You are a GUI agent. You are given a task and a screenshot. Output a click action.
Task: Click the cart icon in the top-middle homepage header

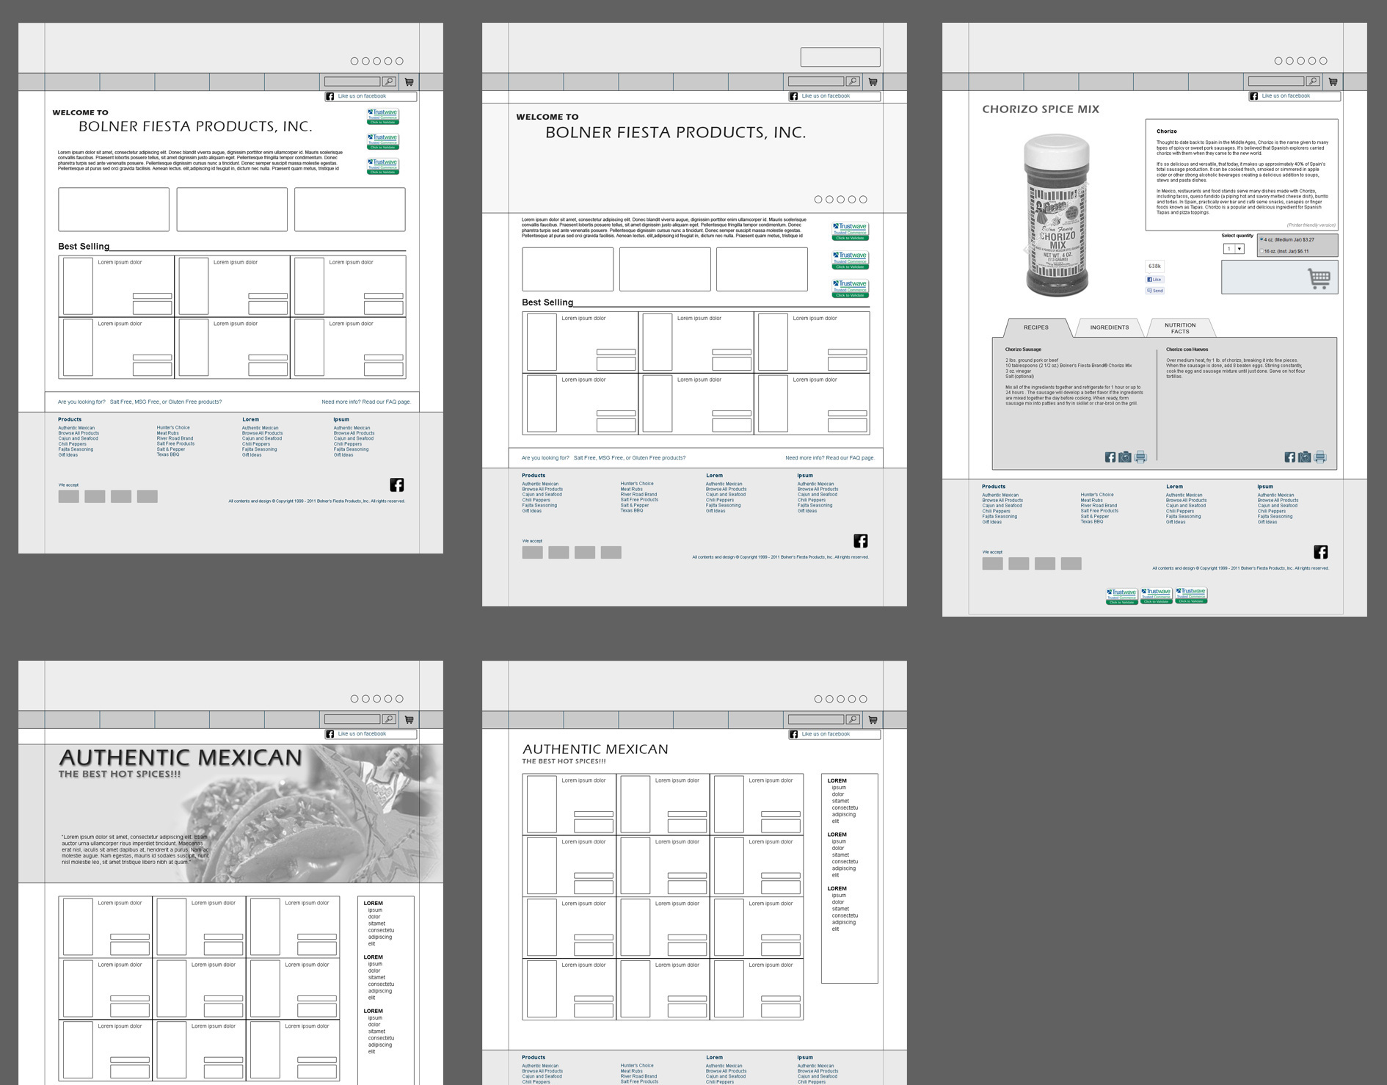click(x=873, y=81)
